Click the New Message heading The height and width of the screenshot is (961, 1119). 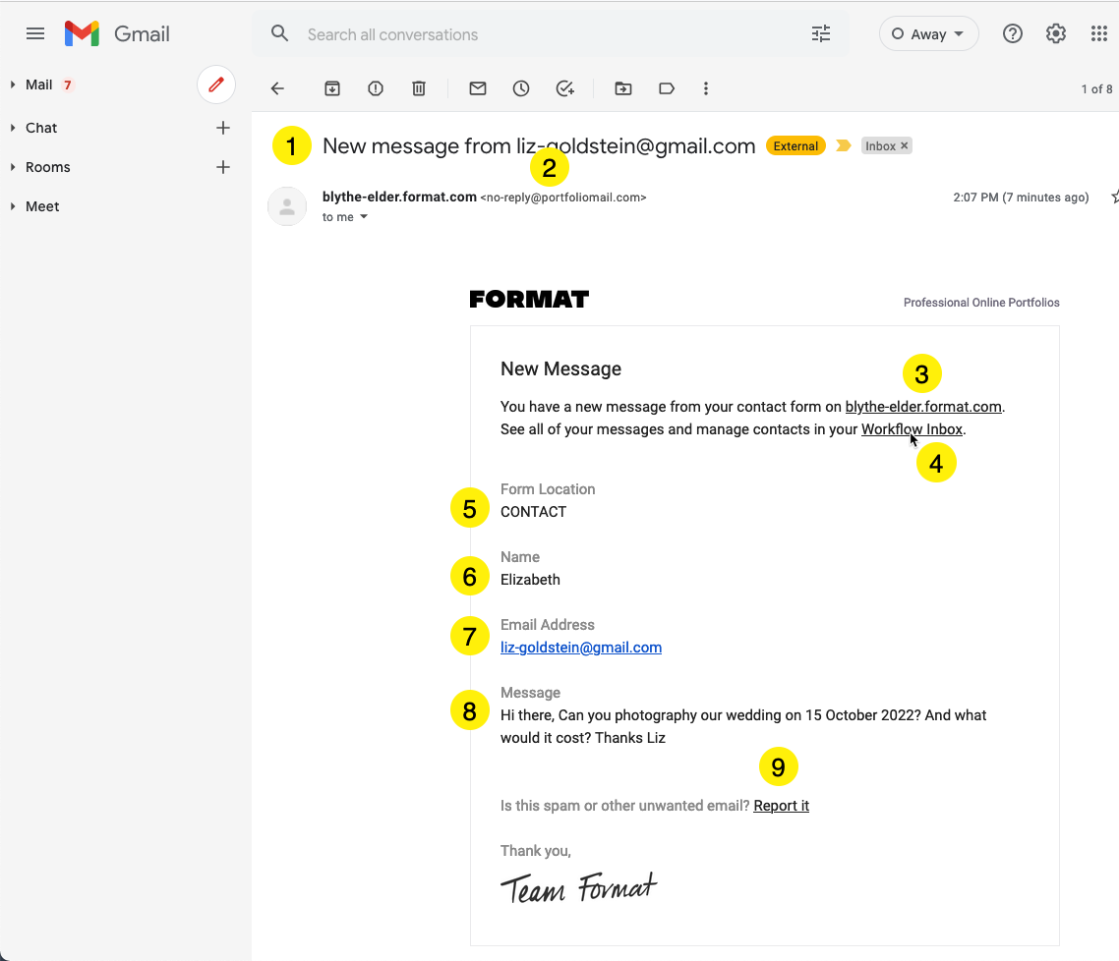point(560,368)
